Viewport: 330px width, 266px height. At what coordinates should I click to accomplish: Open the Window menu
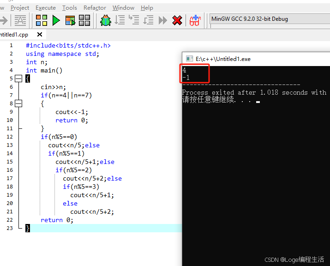pos(123,8)
